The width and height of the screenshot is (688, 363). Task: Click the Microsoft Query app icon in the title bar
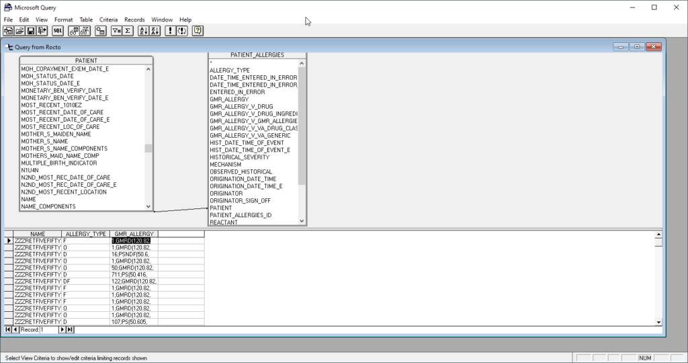tap(8, 7)
